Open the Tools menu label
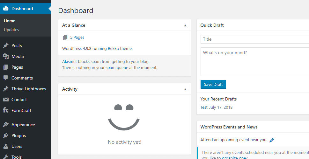This screenshot has width=309, height=159. tap(17, 157)
